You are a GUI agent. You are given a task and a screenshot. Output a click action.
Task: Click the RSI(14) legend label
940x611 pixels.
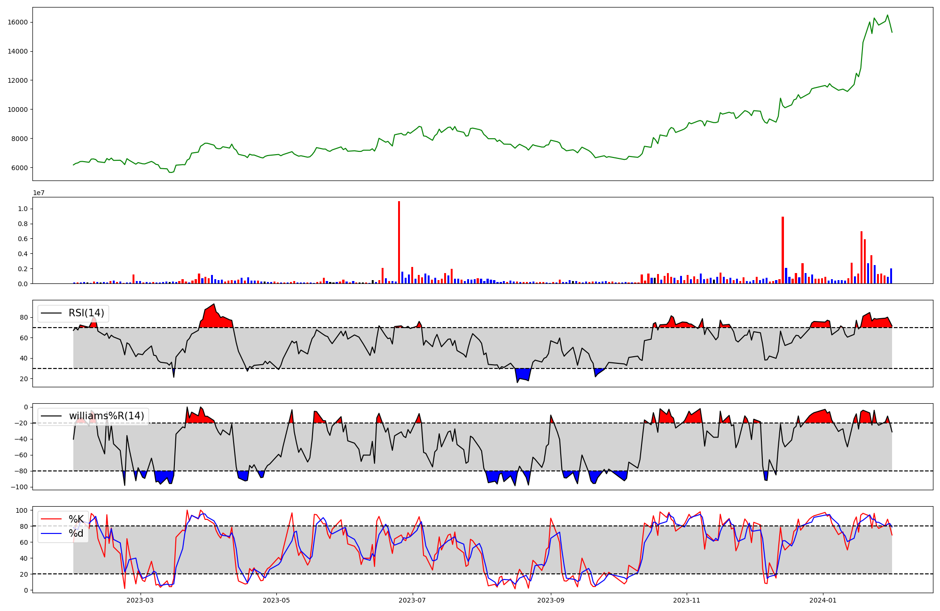click(86, 313)
